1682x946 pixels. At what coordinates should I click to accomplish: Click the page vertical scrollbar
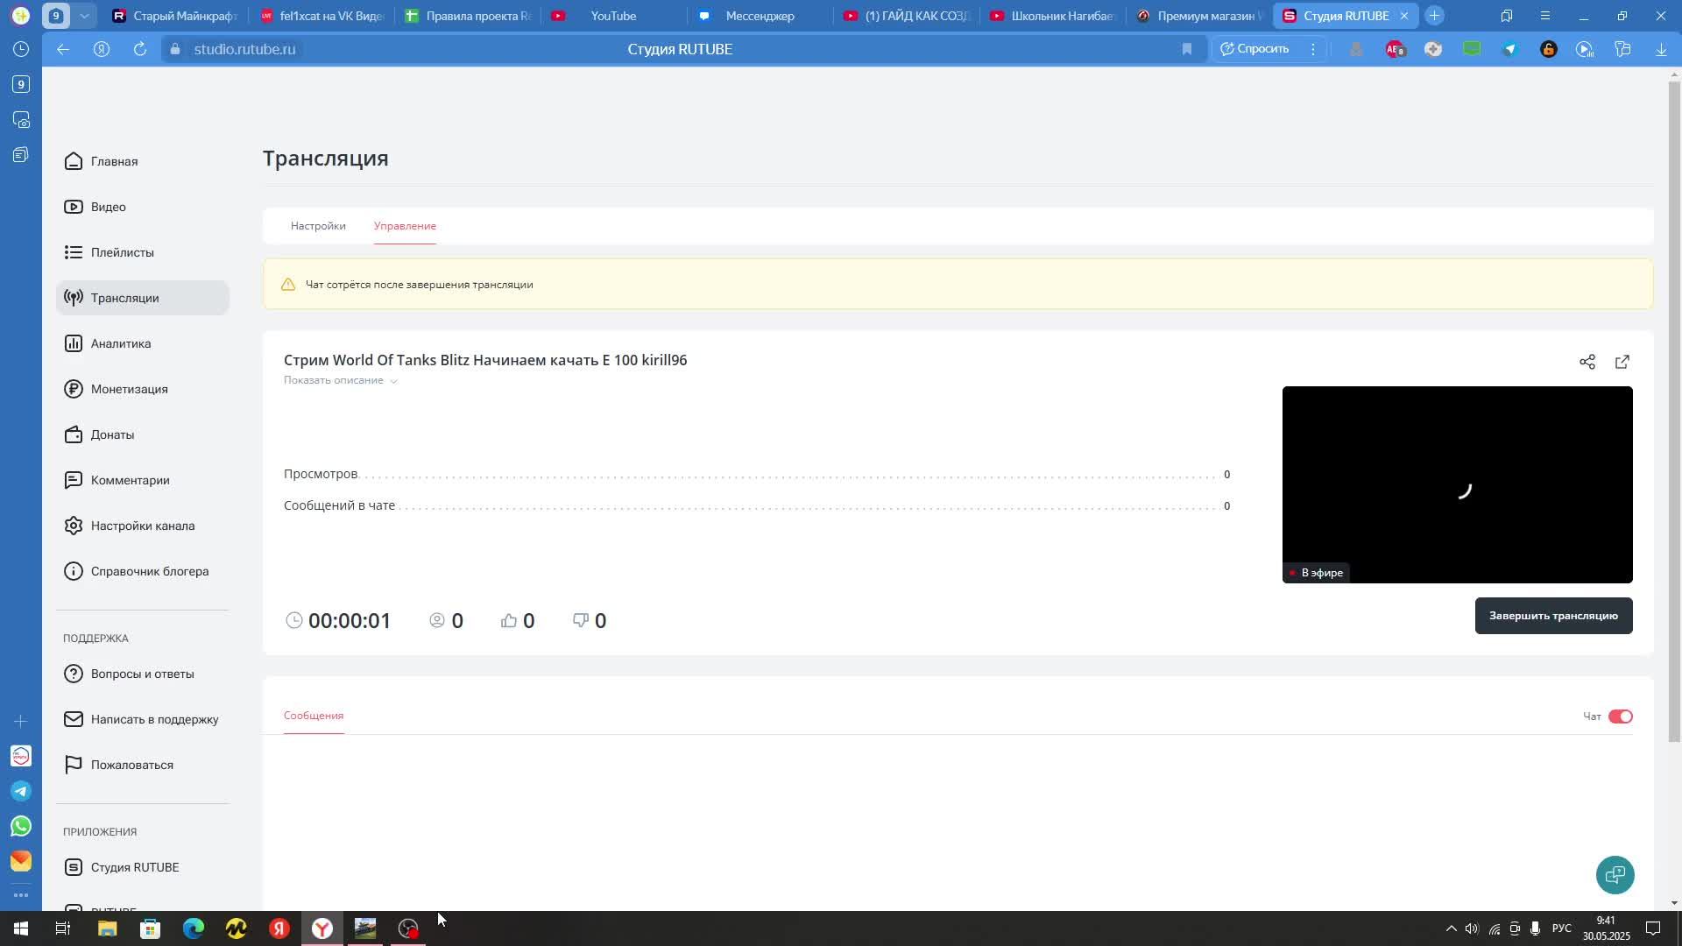[1674, 412]
